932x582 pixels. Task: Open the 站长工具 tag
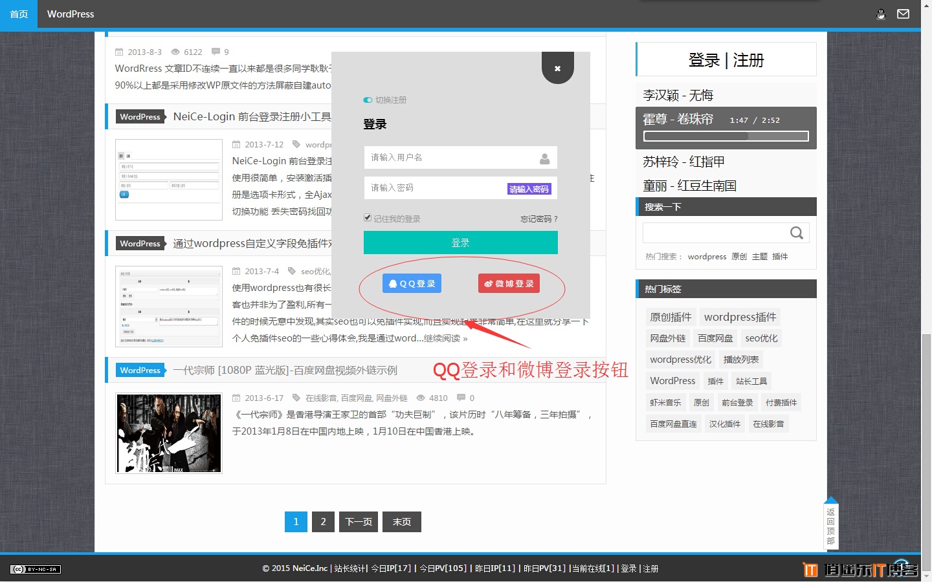click(751, 381)
